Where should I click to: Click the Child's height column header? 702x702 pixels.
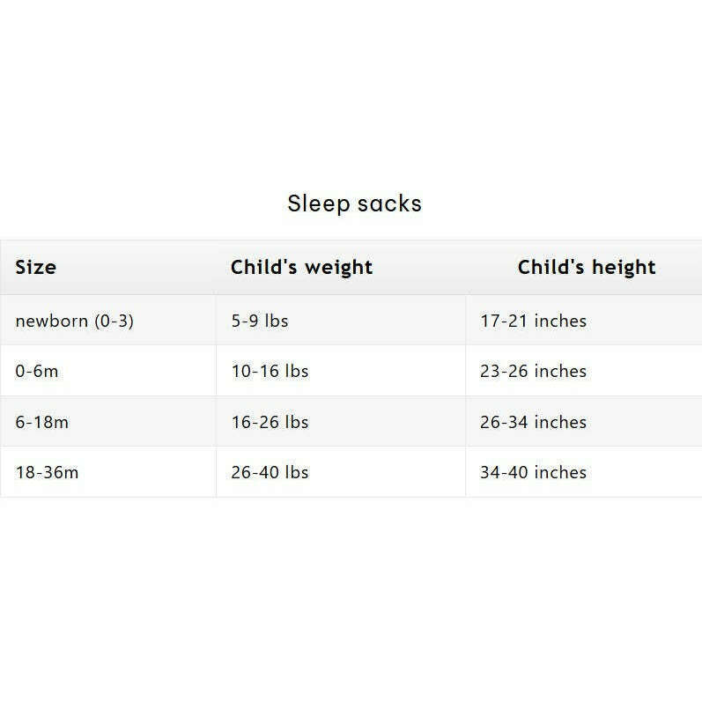point(587,267)
